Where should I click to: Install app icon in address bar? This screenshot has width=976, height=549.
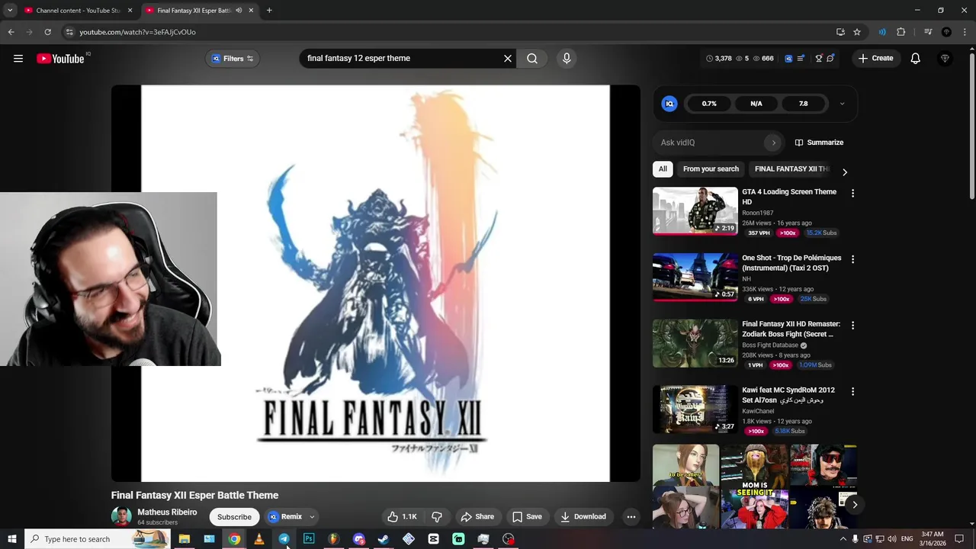pos(840,32)
